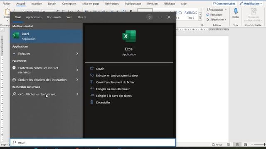This screenshot has width=266, height=149.
Task: Switch search filter to Web
Action: click(69, 17)
